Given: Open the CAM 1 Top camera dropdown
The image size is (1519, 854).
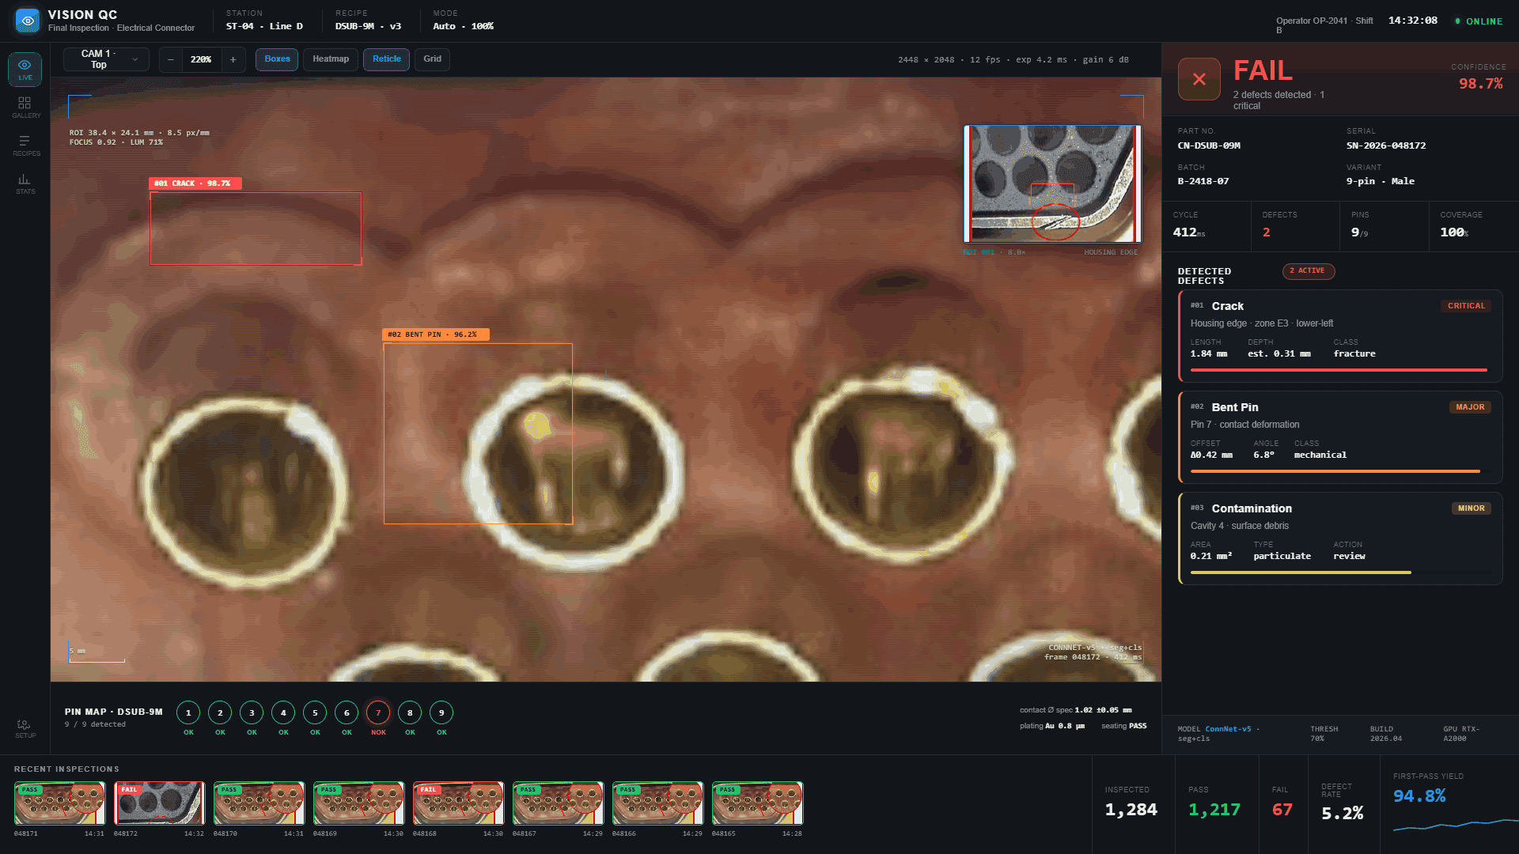Looking at the screenshot, I should tap(106, 59).
